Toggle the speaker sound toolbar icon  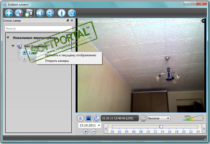pos(40,13)
